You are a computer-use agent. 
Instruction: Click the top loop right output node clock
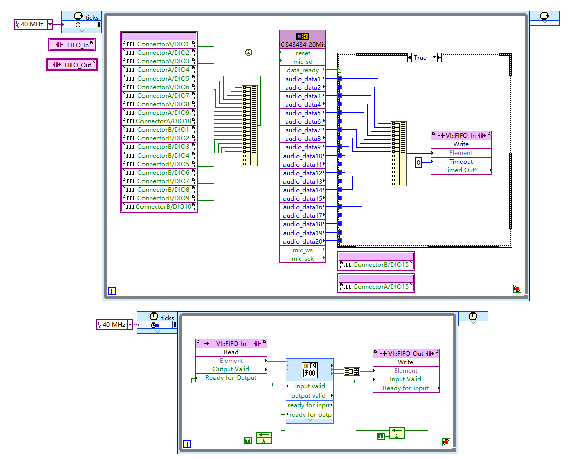pos(544,16)
